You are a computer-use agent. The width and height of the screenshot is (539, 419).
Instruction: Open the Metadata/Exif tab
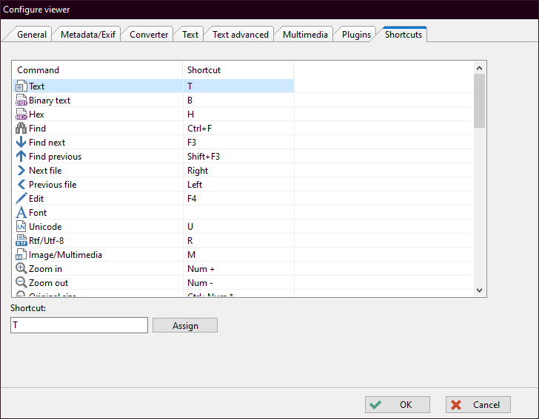pos(87,35)
